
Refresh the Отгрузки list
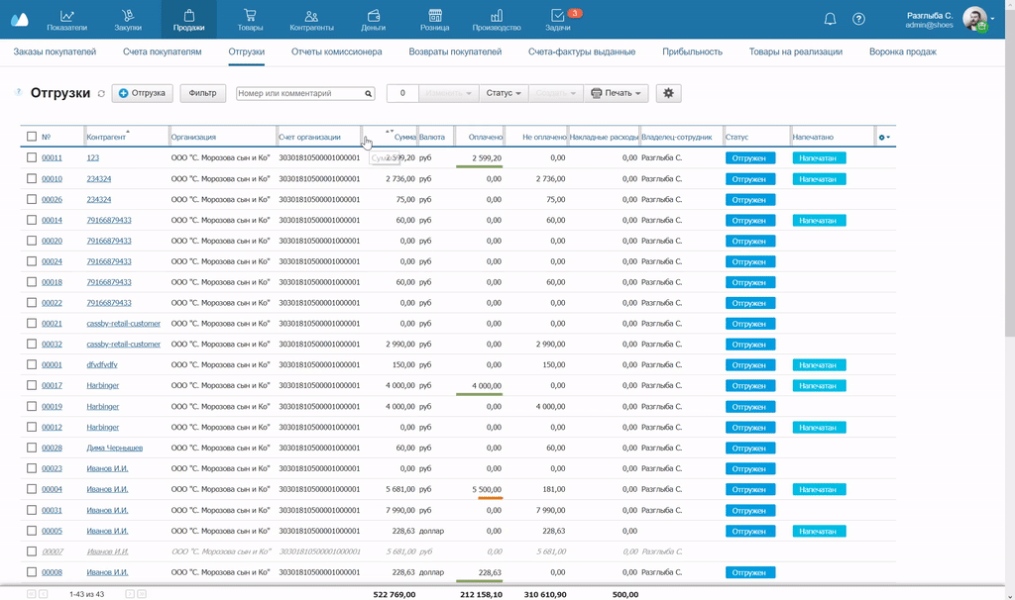[x=101, y=94]
